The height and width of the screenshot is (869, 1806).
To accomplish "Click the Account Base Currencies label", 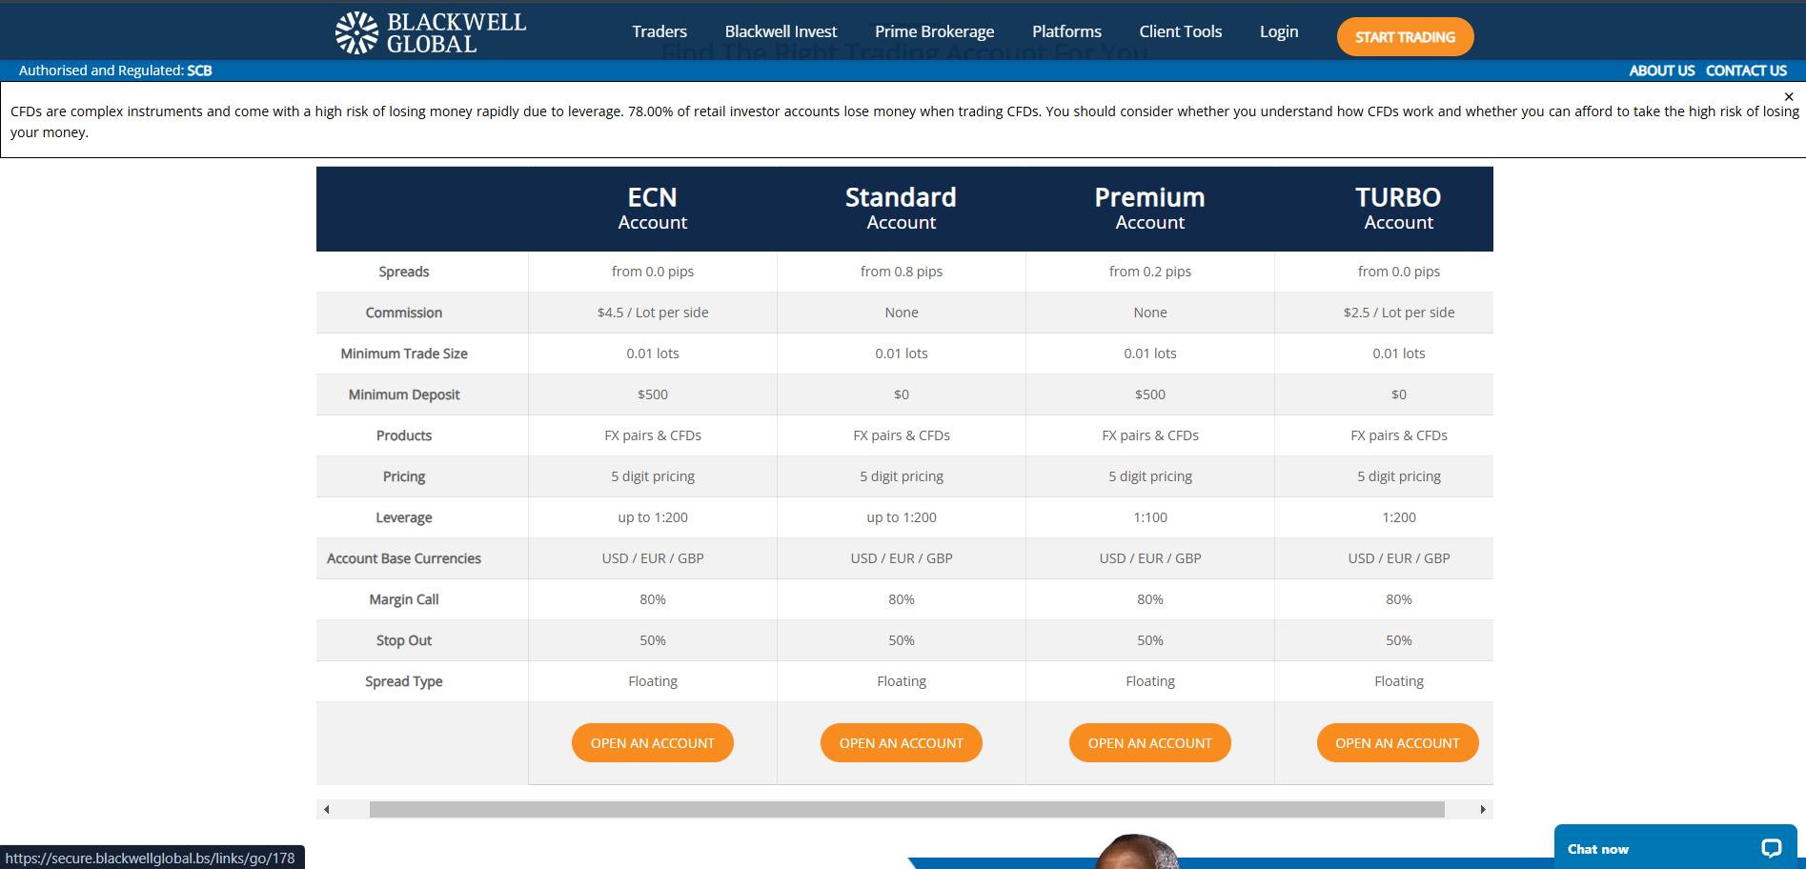I will (404, 558).
